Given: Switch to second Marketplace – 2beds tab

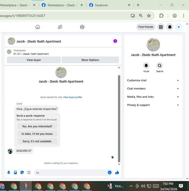Looking at the screenshot, I should pyautogui.click(x=61, y=5).
